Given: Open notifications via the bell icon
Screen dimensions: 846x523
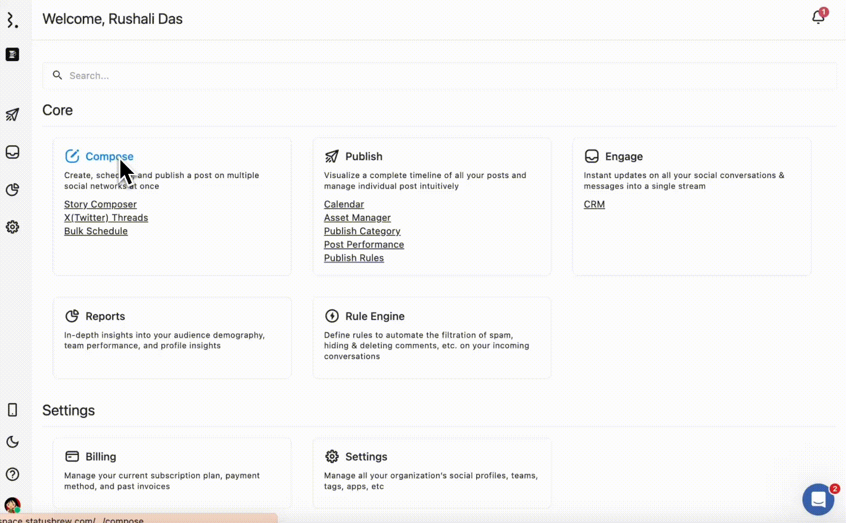Looking at the screenshot, I should click(817, 16).
